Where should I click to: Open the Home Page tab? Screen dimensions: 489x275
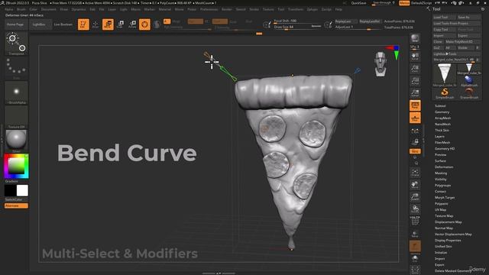click(x=15, y=24)
